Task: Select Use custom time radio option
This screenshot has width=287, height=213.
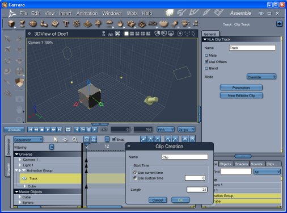Action: pyautogui.click(x=135, y=178)
